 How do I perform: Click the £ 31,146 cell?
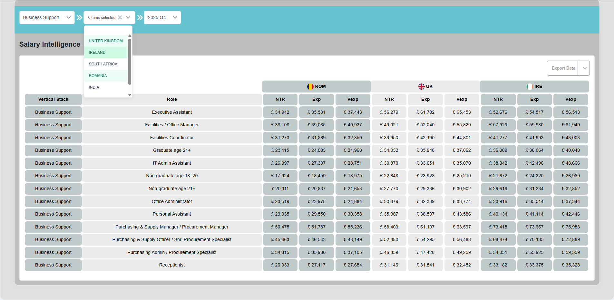[389, 265]
